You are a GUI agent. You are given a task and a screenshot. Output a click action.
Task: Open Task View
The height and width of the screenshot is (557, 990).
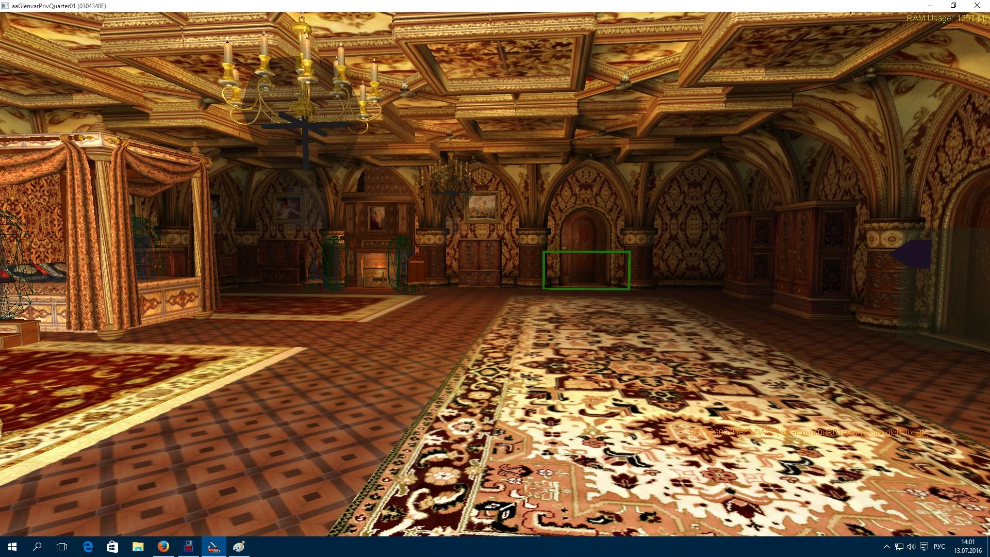62,547
